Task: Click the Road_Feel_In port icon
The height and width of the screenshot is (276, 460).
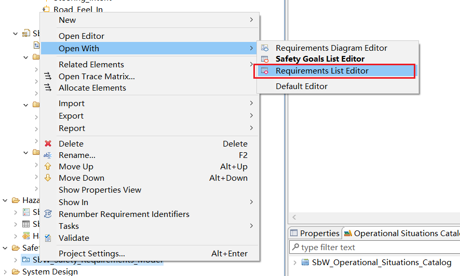Action: (x=46, y=9)
